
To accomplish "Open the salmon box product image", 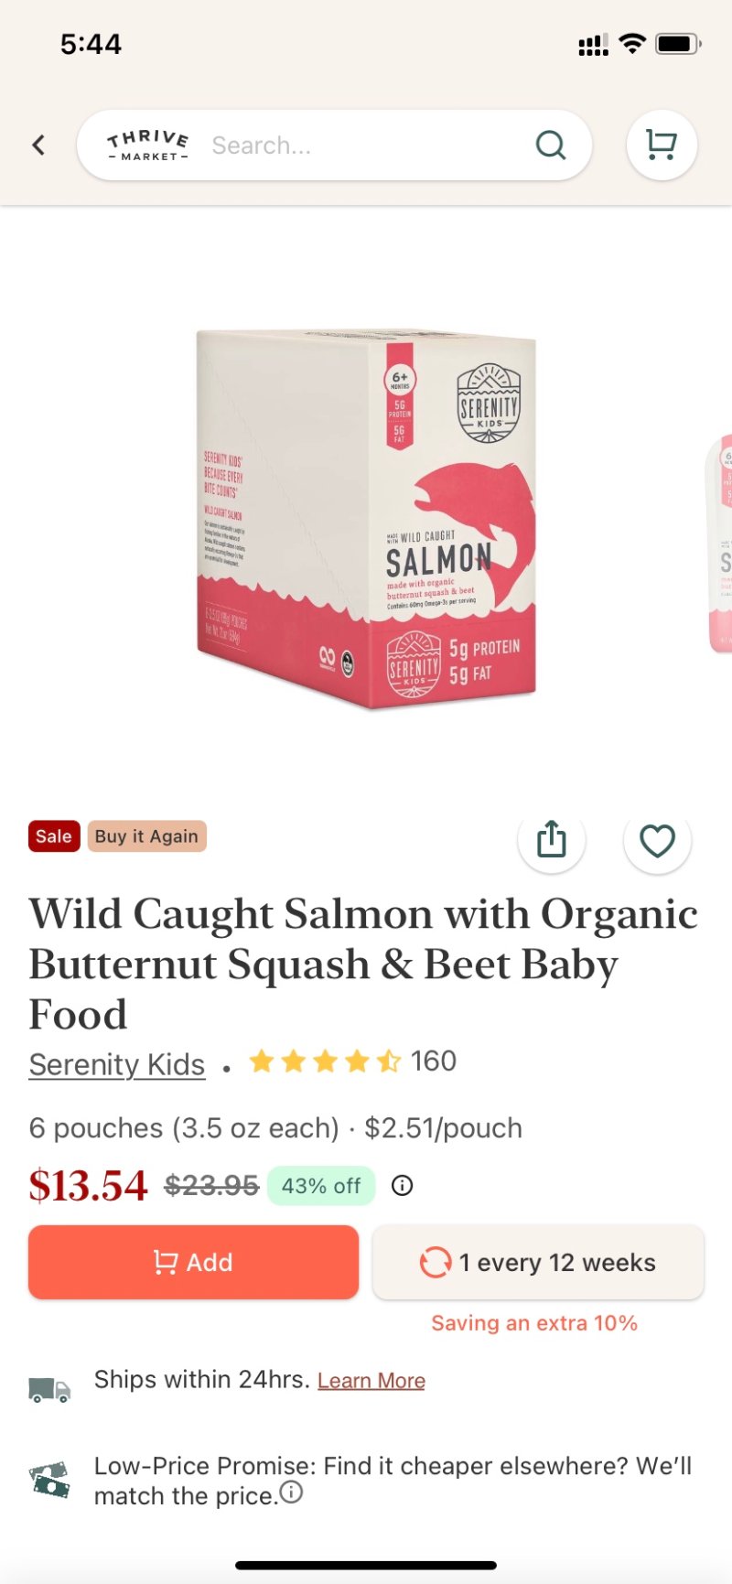I will tap(366, 519).
